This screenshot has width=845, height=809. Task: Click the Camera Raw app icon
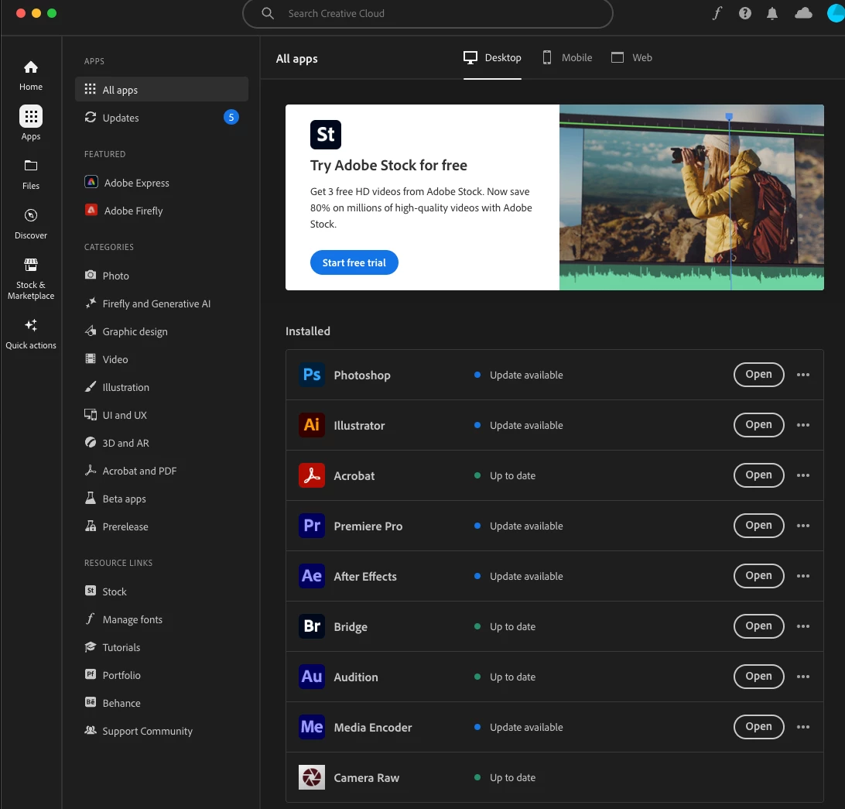pyautogui.click(x=312, y=777)
